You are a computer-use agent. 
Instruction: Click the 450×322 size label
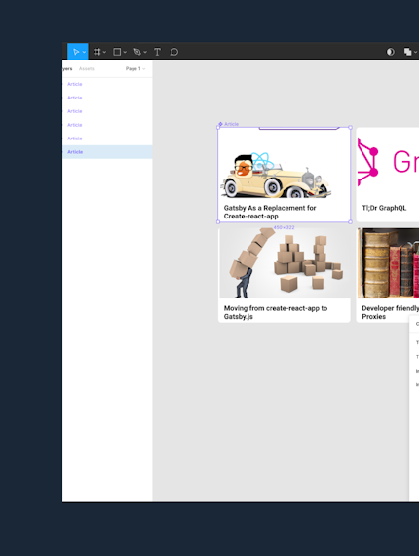(284, 227)
